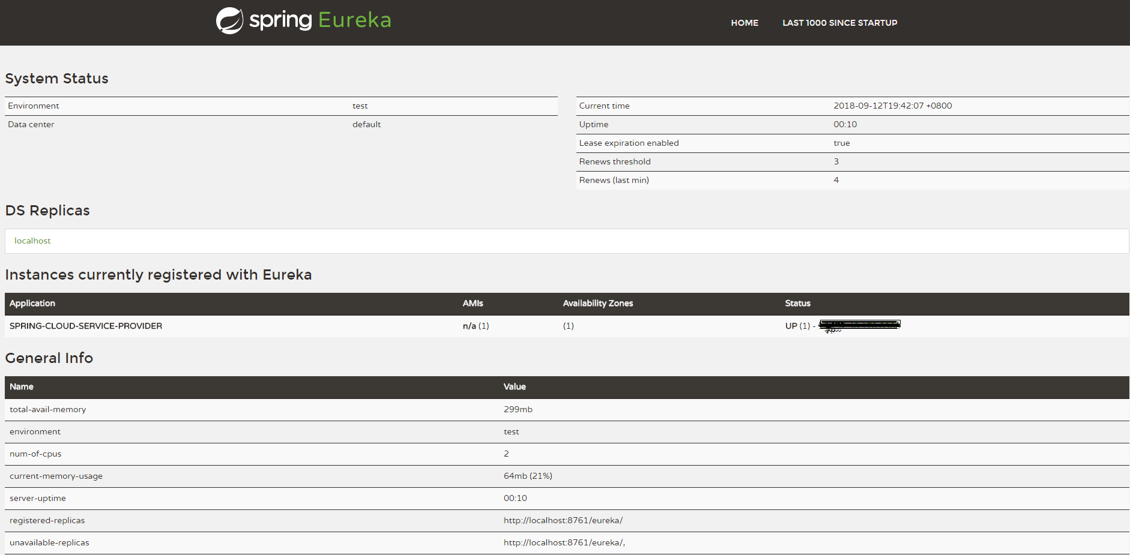Select the General Info heading
Screen dimensions: 1130x555
(49, 358)
